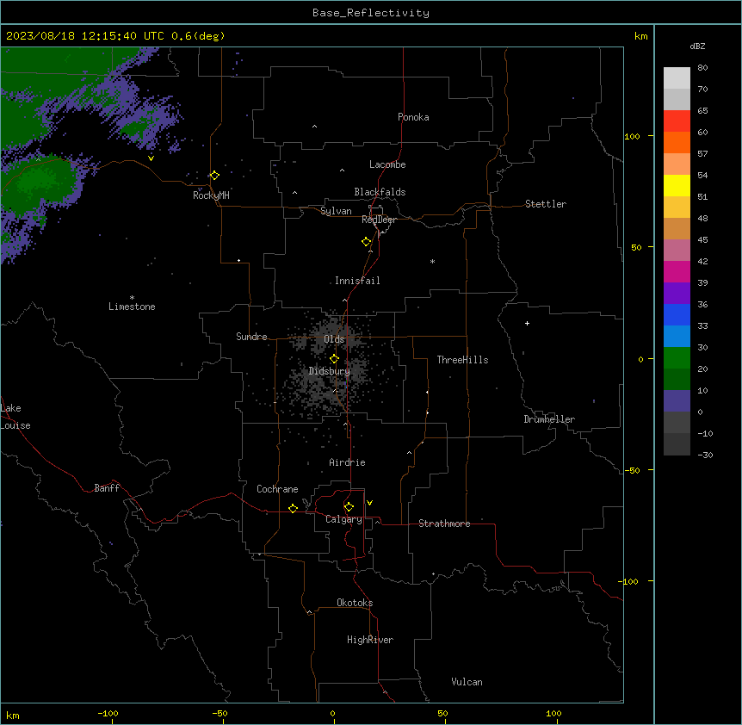Click the Lake Louise label
This screenshot has height=725, width=742.
[15, 417]
